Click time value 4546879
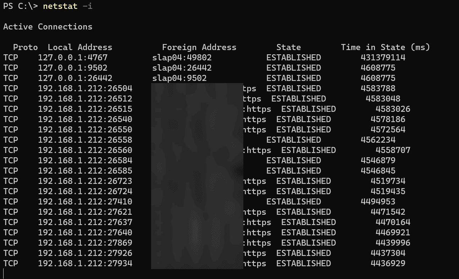 [378, 160]
